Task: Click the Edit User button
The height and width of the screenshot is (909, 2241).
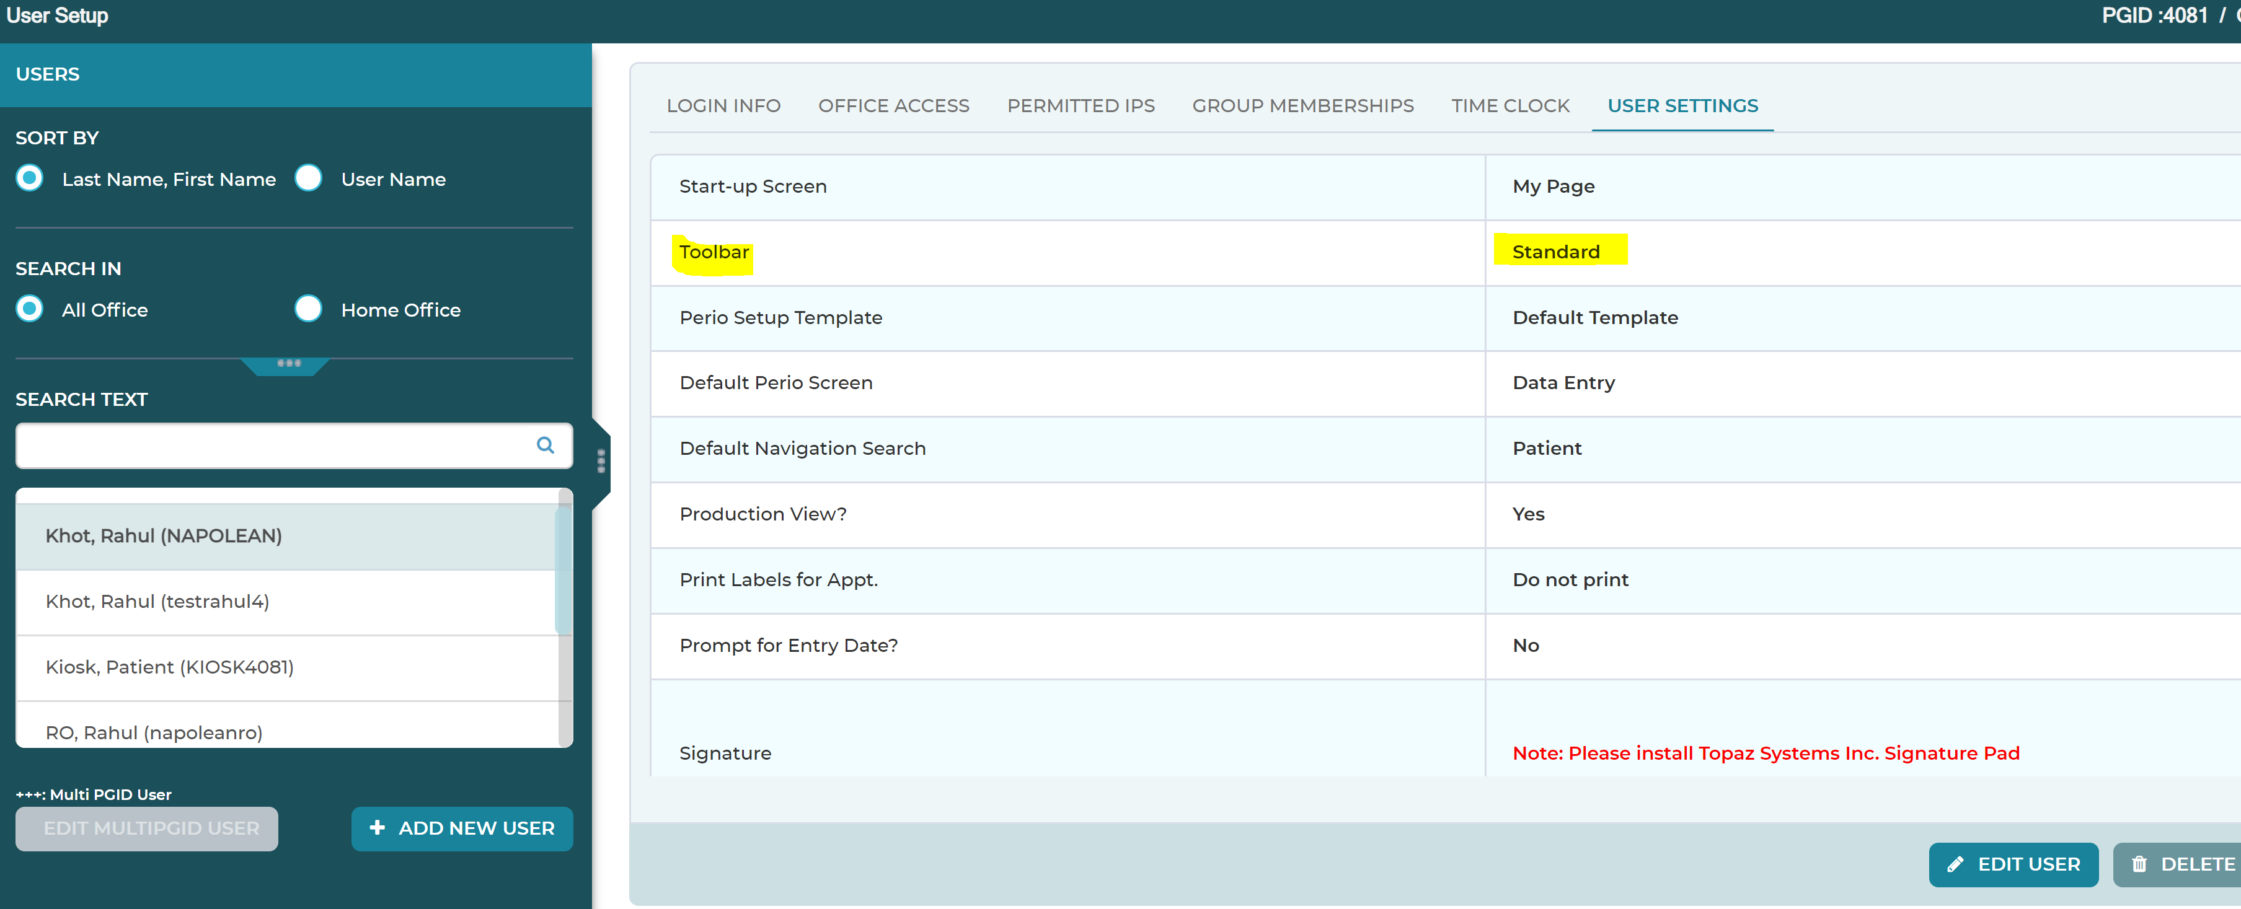Action: click(2013, 864)
